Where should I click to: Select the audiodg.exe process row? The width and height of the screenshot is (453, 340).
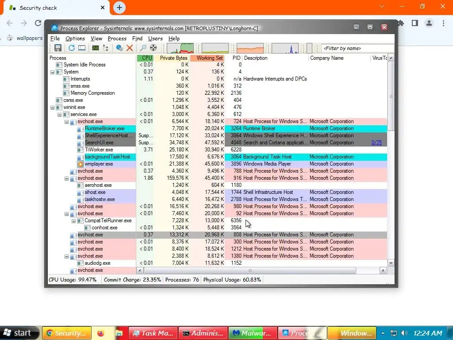point(217,263)
